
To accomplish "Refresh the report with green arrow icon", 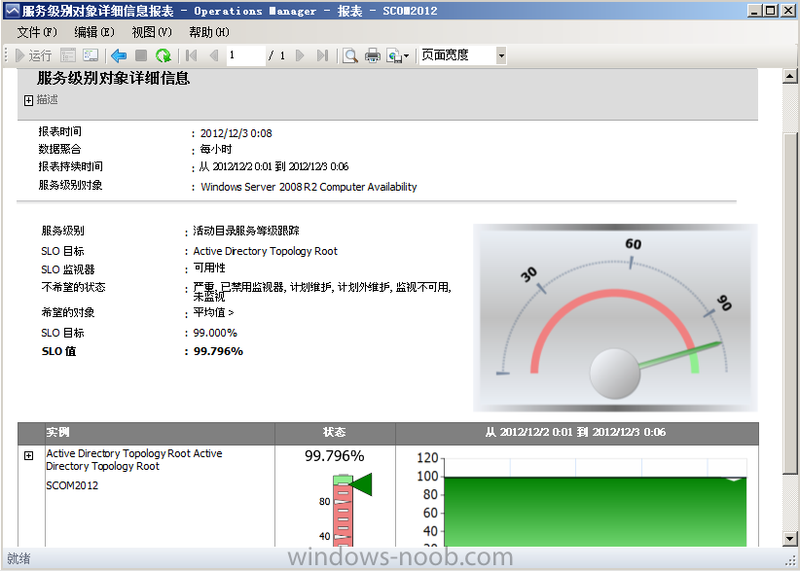I will click(164, 55).
